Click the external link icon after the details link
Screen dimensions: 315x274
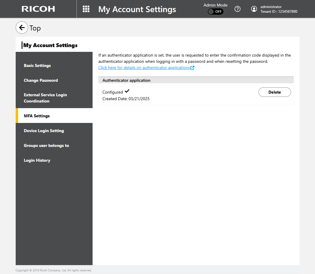coord(193,68)
